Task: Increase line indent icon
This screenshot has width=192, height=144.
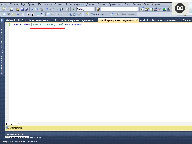Action: click(x=33, y=14)
